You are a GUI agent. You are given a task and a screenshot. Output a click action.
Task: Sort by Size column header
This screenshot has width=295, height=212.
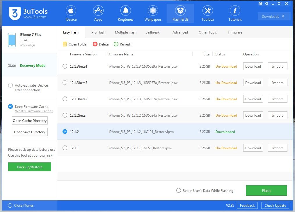coord(206,54)
